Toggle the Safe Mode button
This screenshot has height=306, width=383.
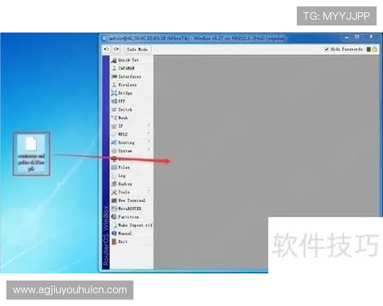pyautogui.click(x=137, y=49)
